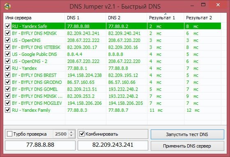Select the US - OpenDNS - 2 name
Image resolution: width=230 pixels, height=157 pixels.
point(30,61)
